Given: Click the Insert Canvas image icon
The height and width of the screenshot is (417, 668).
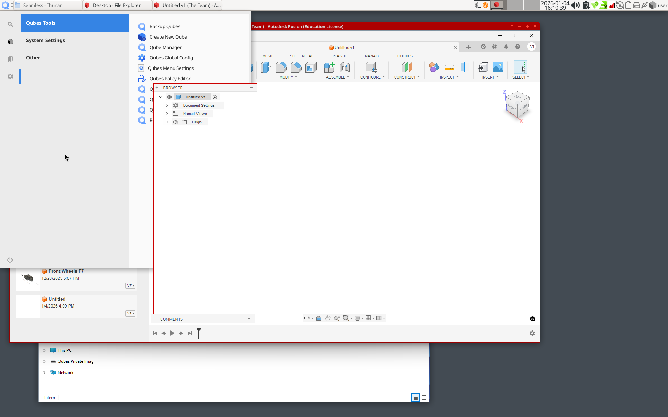Looking at the screenshot, I should tap(498, 67).
